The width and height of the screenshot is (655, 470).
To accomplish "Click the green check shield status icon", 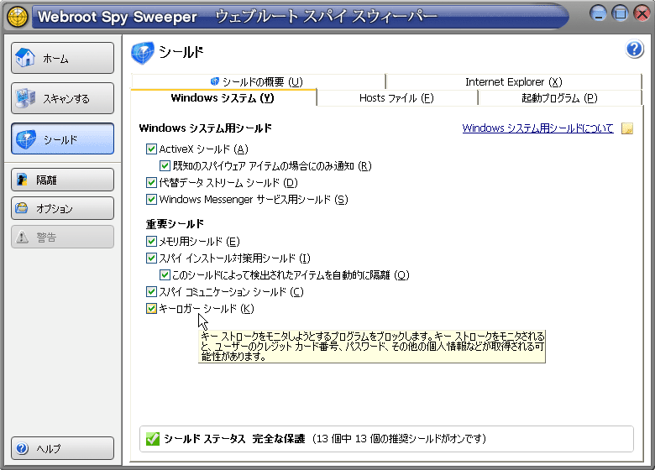I will [153, 439].
